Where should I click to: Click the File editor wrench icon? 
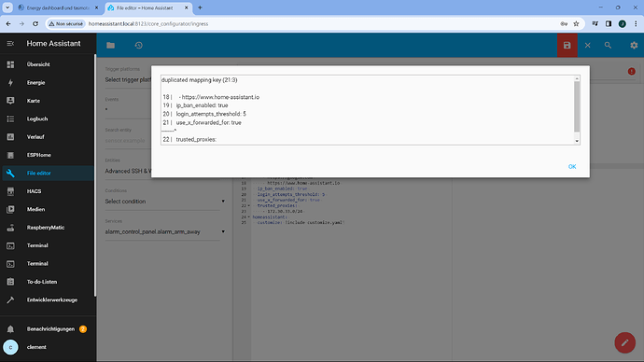[x=10, y=174]
